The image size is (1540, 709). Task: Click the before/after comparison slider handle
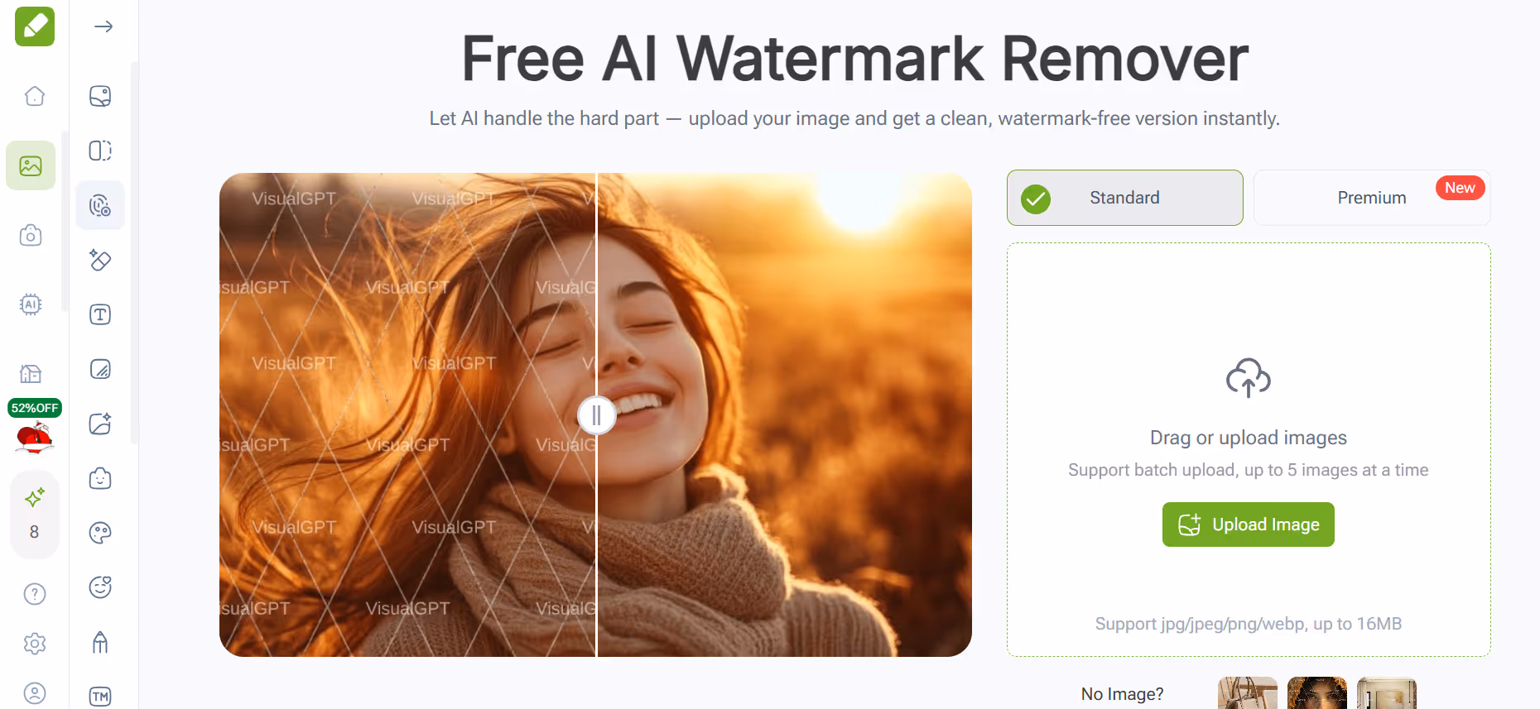[596, 415]
